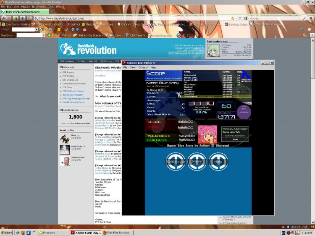Click the Windows Start button
The height and width of the screenshot is (236, 315).
(x=7, y=233)
